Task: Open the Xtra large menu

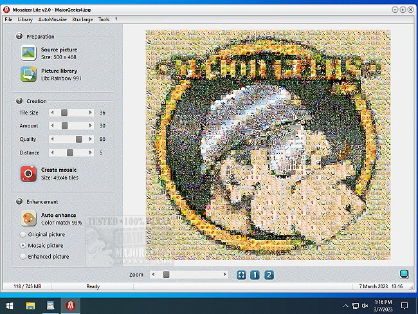Action: 82,19
